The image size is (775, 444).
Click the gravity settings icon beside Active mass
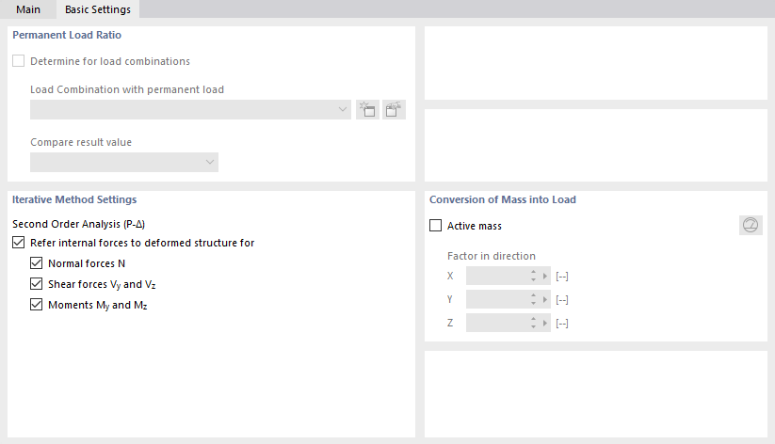(x=751, y=225)
